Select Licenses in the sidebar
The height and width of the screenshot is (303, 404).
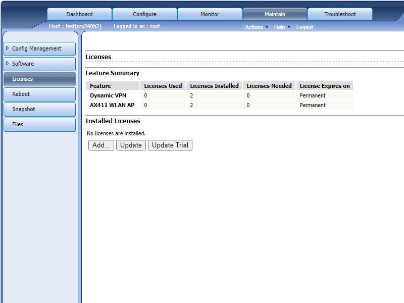(x=39, y=79)
